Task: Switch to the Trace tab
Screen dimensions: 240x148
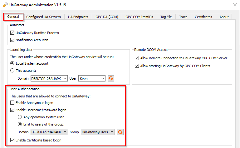Action: [x=183, y=17]
